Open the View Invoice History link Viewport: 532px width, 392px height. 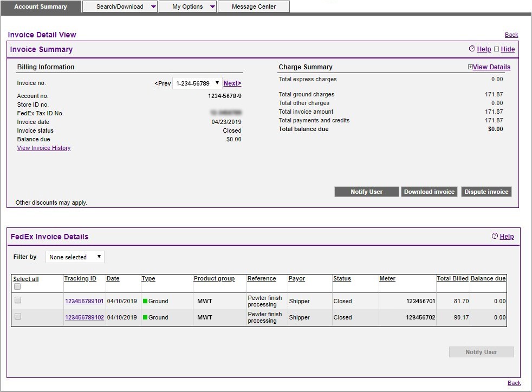pyautogui.click(x=44, y=148)
